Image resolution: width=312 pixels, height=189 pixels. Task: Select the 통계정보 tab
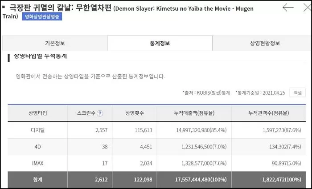coord(160,43)
